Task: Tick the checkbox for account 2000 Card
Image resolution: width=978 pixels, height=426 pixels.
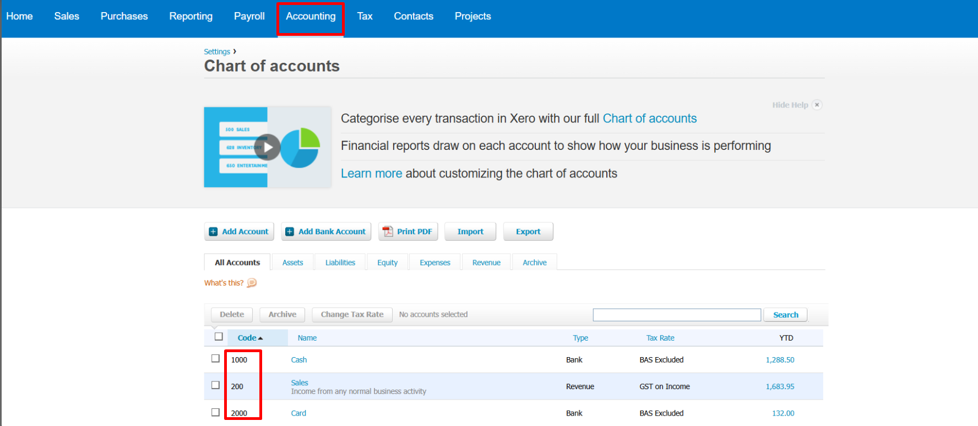Action: [215, 412]
